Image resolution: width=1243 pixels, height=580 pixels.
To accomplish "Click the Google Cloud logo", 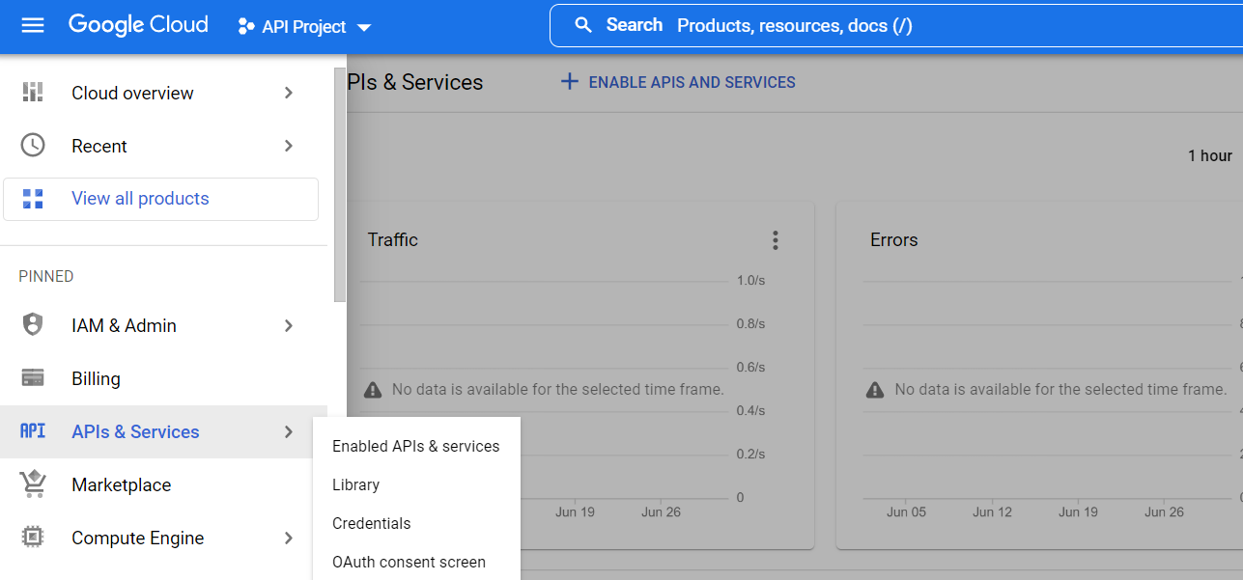I will click(138, 25).
